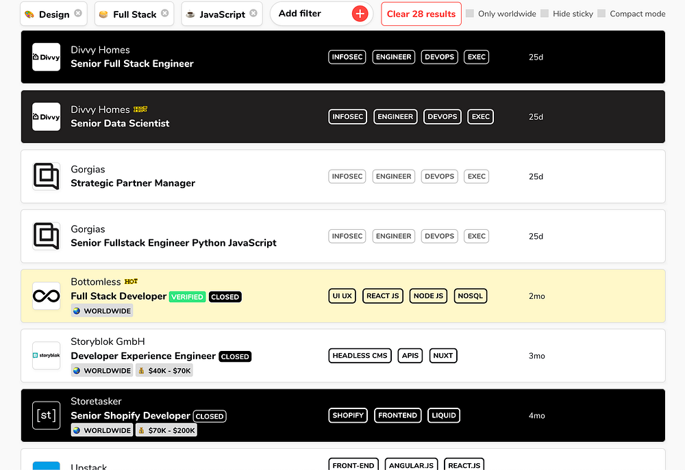
Task: Open Strategic Partner Manager job listing
Action: click(133, 183)
